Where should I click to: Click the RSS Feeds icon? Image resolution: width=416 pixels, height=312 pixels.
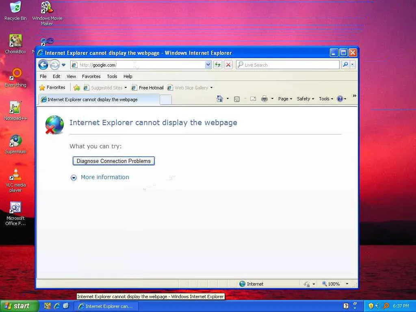click(237, 99)
